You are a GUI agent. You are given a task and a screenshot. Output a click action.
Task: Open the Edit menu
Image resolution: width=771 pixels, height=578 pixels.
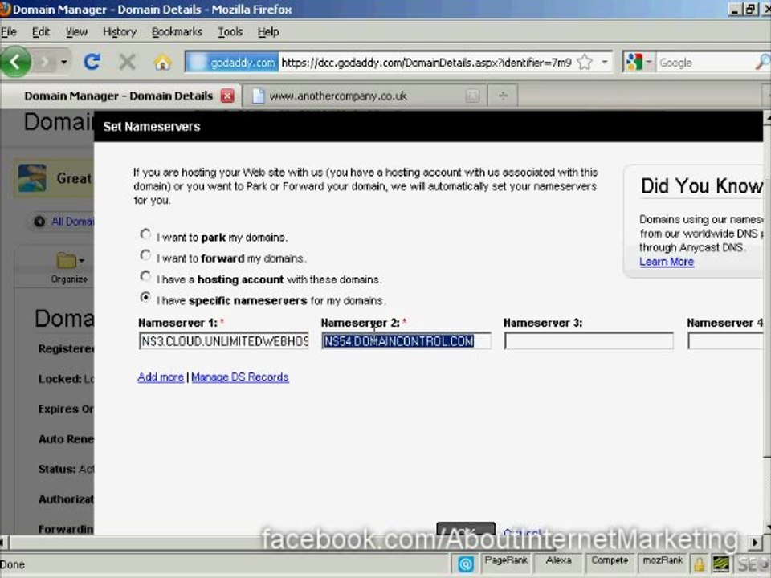point(41,32)
